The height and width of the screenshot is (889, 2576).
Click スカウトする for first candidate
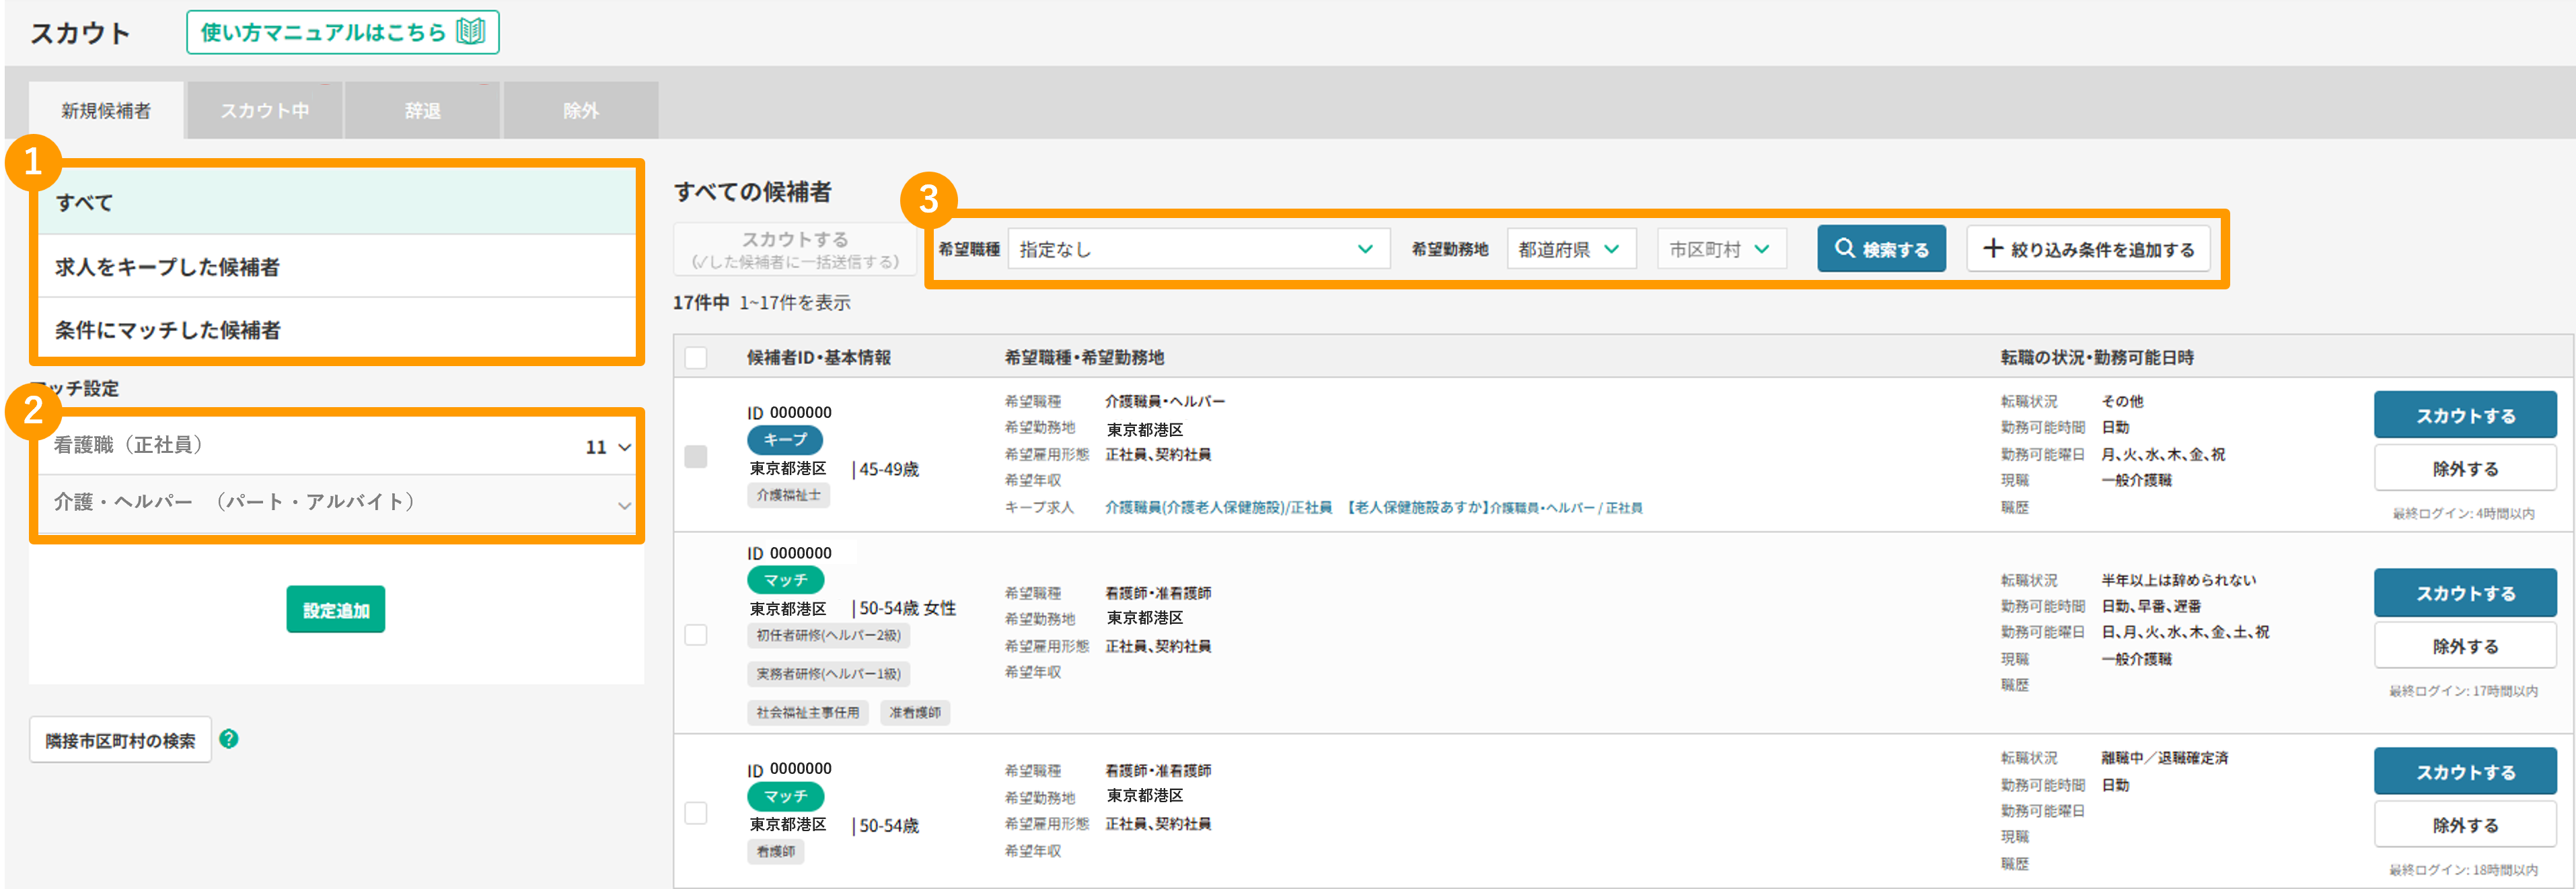point(2464,416)
